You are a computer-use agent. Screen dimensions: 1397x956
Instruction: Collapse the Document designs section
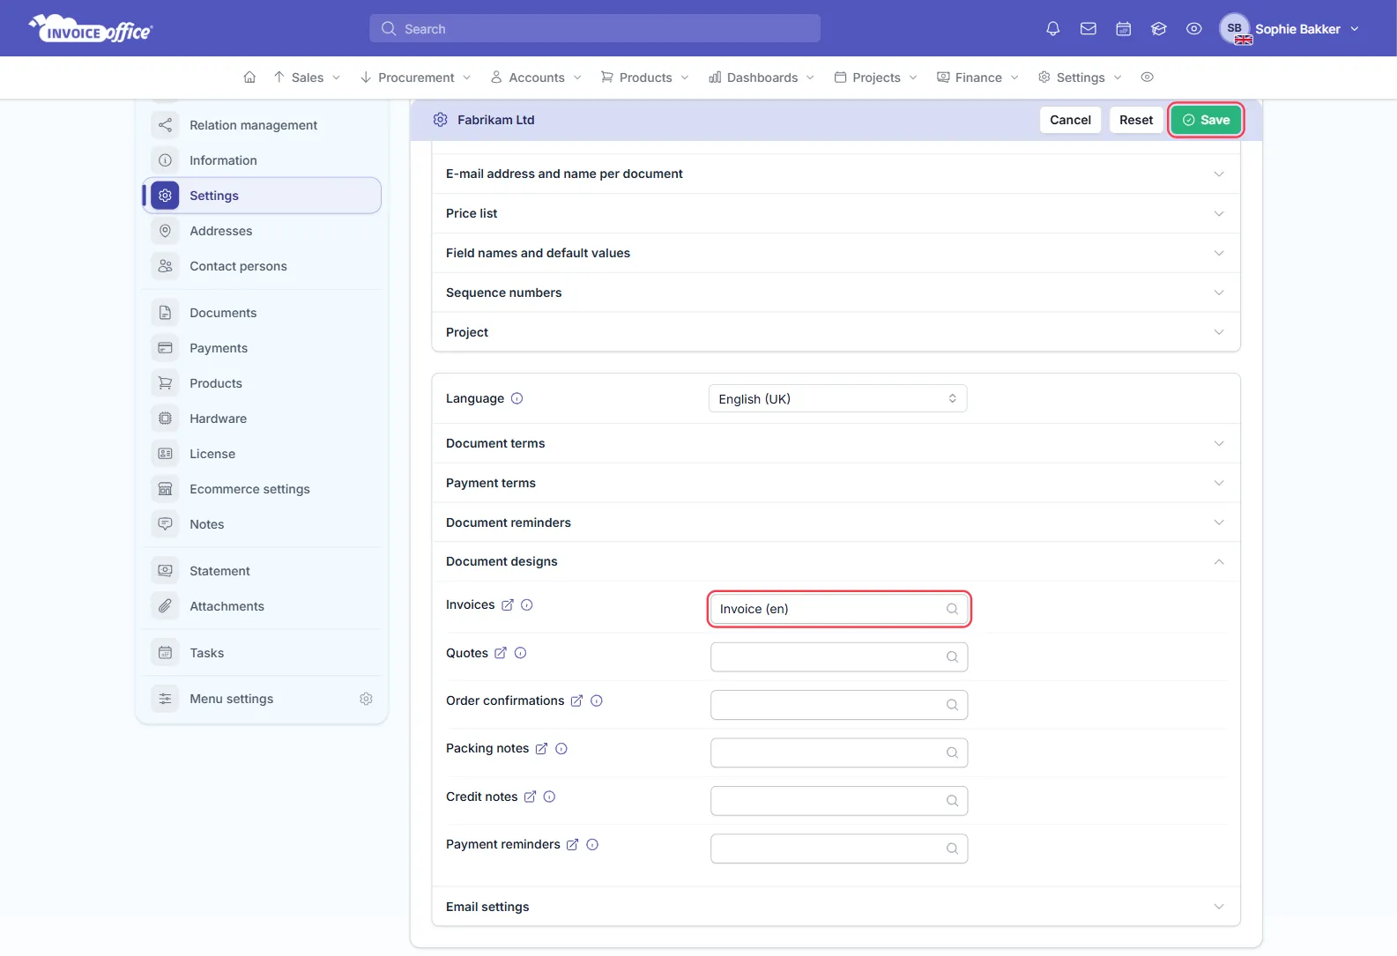[x=836, y=561]
